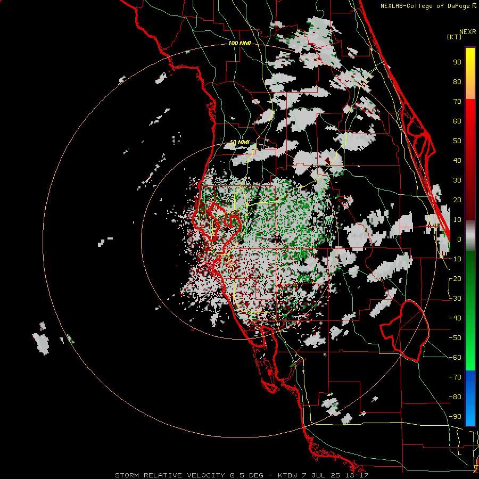The height and width of the screenshot is (479, 479).
Task: Click the bottom Storm Relative Velocity caption
Action: point(242,475)
